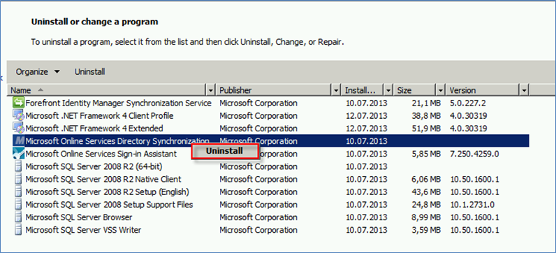556x253 pixels.
Task: Click the 24,8 MB size value
Action: click(426, 205)
